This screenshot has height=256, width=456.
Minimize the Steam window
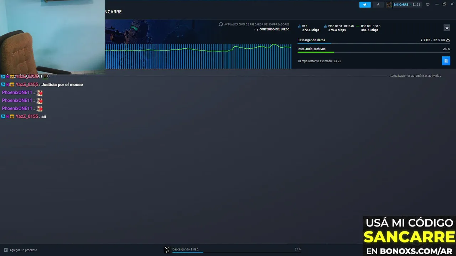pos(437,4)
